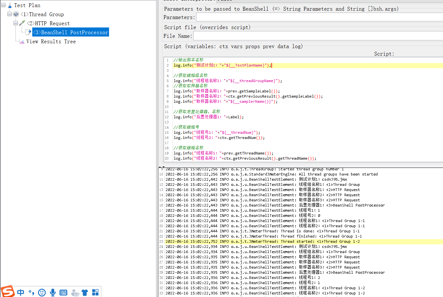Select the Thread Group gear icon
Image resolution: width=443 pixels, height=297 pixels.
16,14
